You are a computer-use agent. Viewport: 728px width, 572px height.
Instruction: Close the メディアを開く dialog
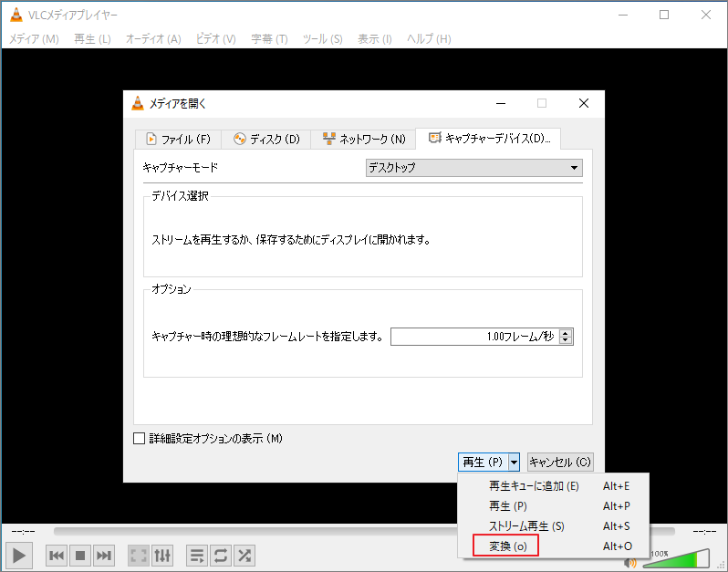coord(584,103)
